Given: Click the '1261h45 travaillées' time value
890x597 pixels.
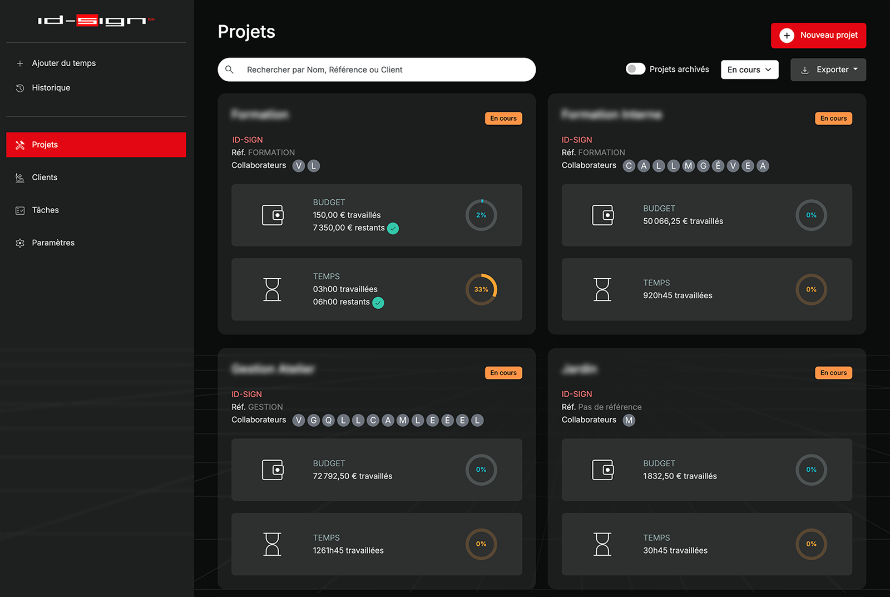Looking at the screenshot, I should 348,551.
